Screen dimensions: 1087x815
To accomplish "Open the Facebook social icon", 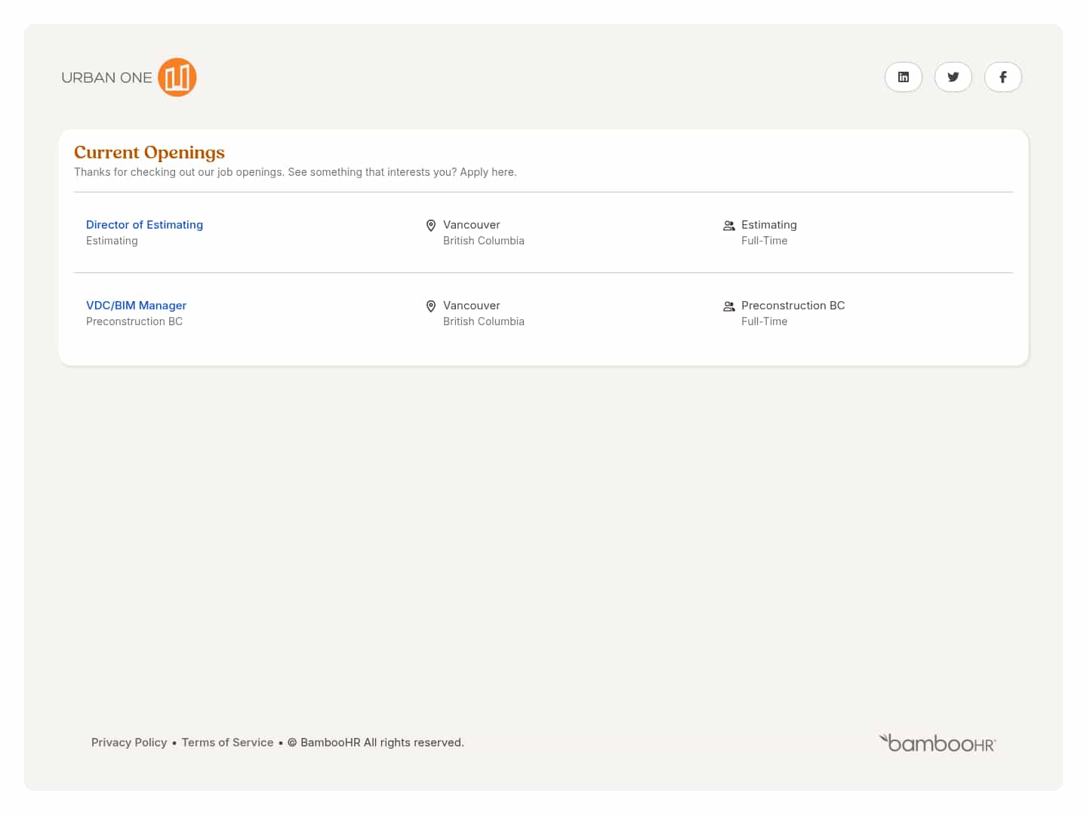I will pos(1003,77).
